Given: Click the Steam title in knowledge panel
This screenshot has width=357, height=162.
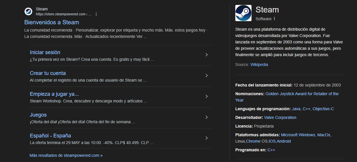Looking at the screenshot, I should pos(267,10).
